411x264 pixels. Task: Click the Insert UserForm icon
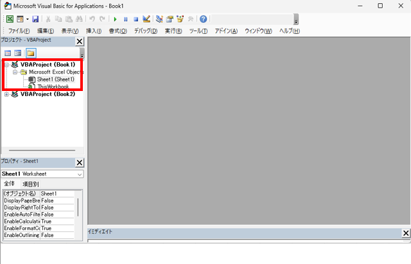(20, 19)
